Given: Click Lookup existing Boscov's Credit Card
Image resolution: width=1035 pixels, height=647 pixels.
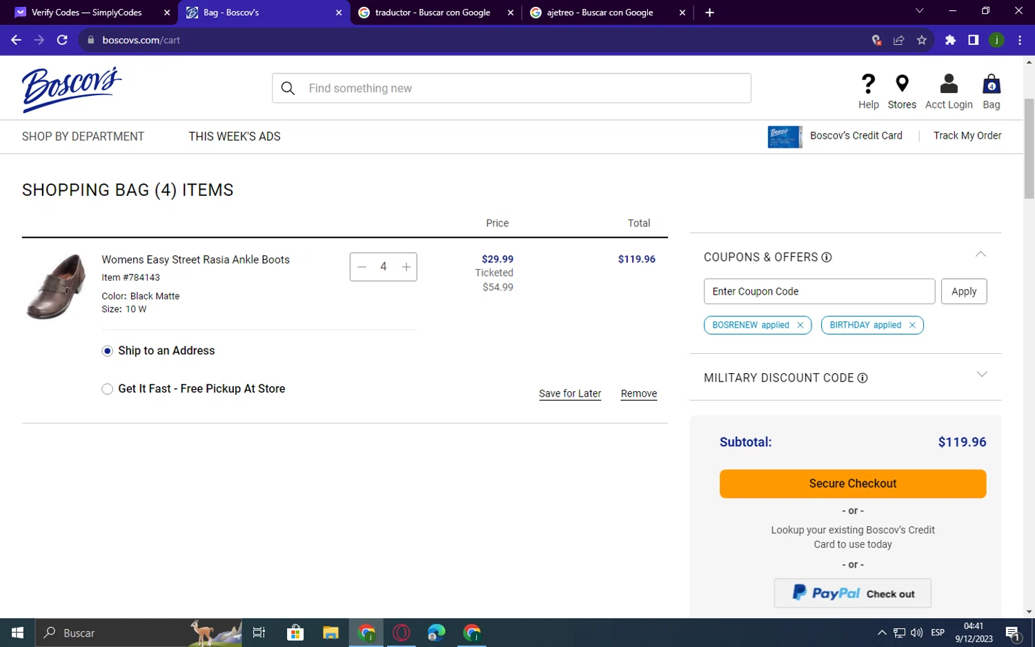Looking at the screenshot, I should click(853, 537).
